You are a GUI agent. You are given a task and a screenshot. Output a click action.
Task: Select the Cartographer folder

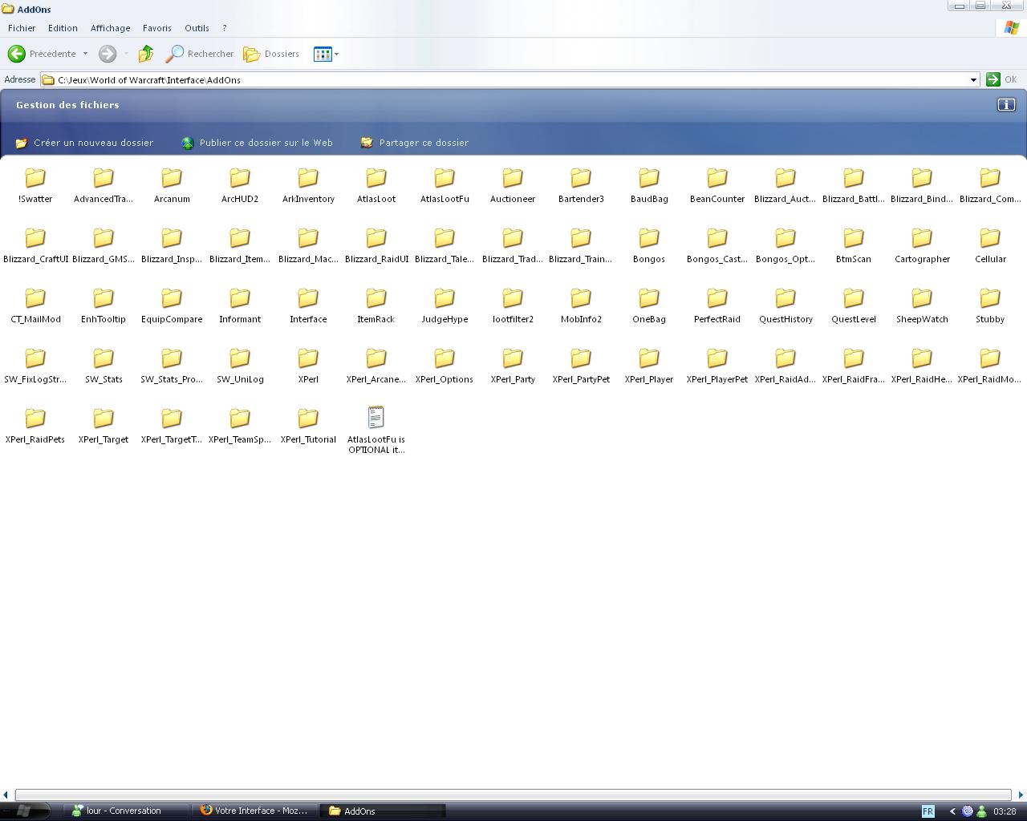pyautogui.click(x=922, y=245)
